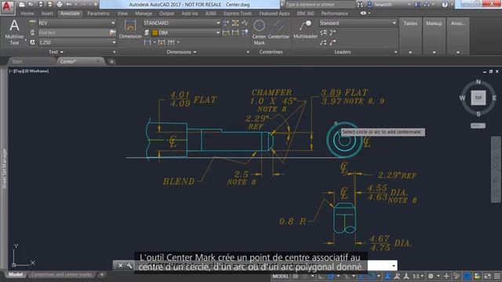Open annotation scale 1:1 dropdown

(x=418, y=277)
